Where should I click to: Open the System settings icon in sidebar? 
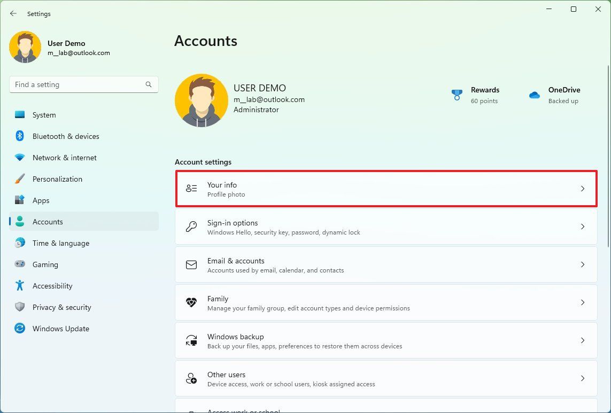coord(20,115)
